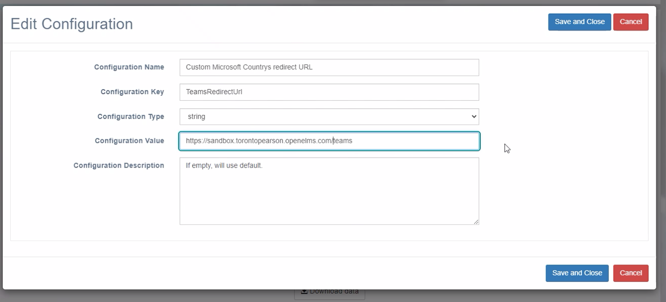Click the Configuration Name label
The image size is (666, 302).
click(129, 67)
